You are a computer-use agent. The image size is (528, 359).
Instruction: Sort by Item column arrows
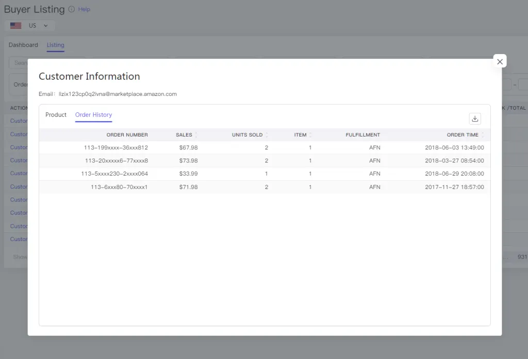coord(310,135)
